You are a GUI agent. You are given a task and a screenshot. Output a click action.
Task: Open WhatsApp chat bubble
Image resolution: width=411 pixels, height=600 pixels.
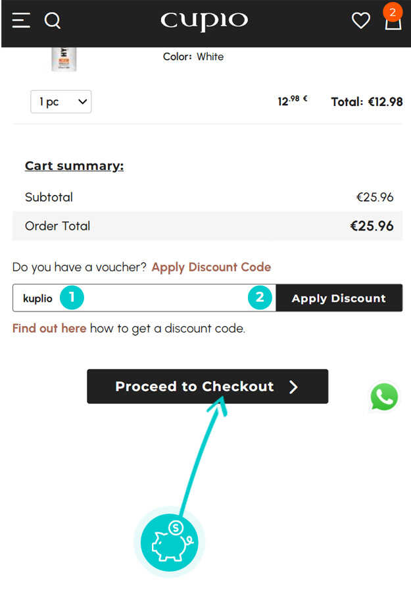[384, 397]
